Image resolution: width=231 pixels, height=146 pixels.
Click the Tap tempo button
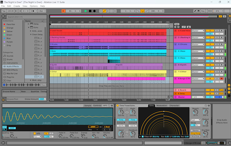pos(4,11)
